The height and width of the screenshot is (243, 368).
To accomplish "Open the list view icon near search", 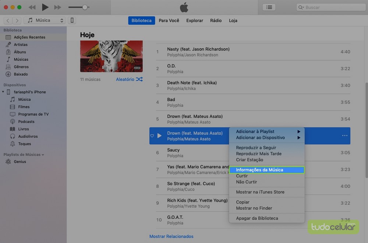I will (x=269, y=7).
